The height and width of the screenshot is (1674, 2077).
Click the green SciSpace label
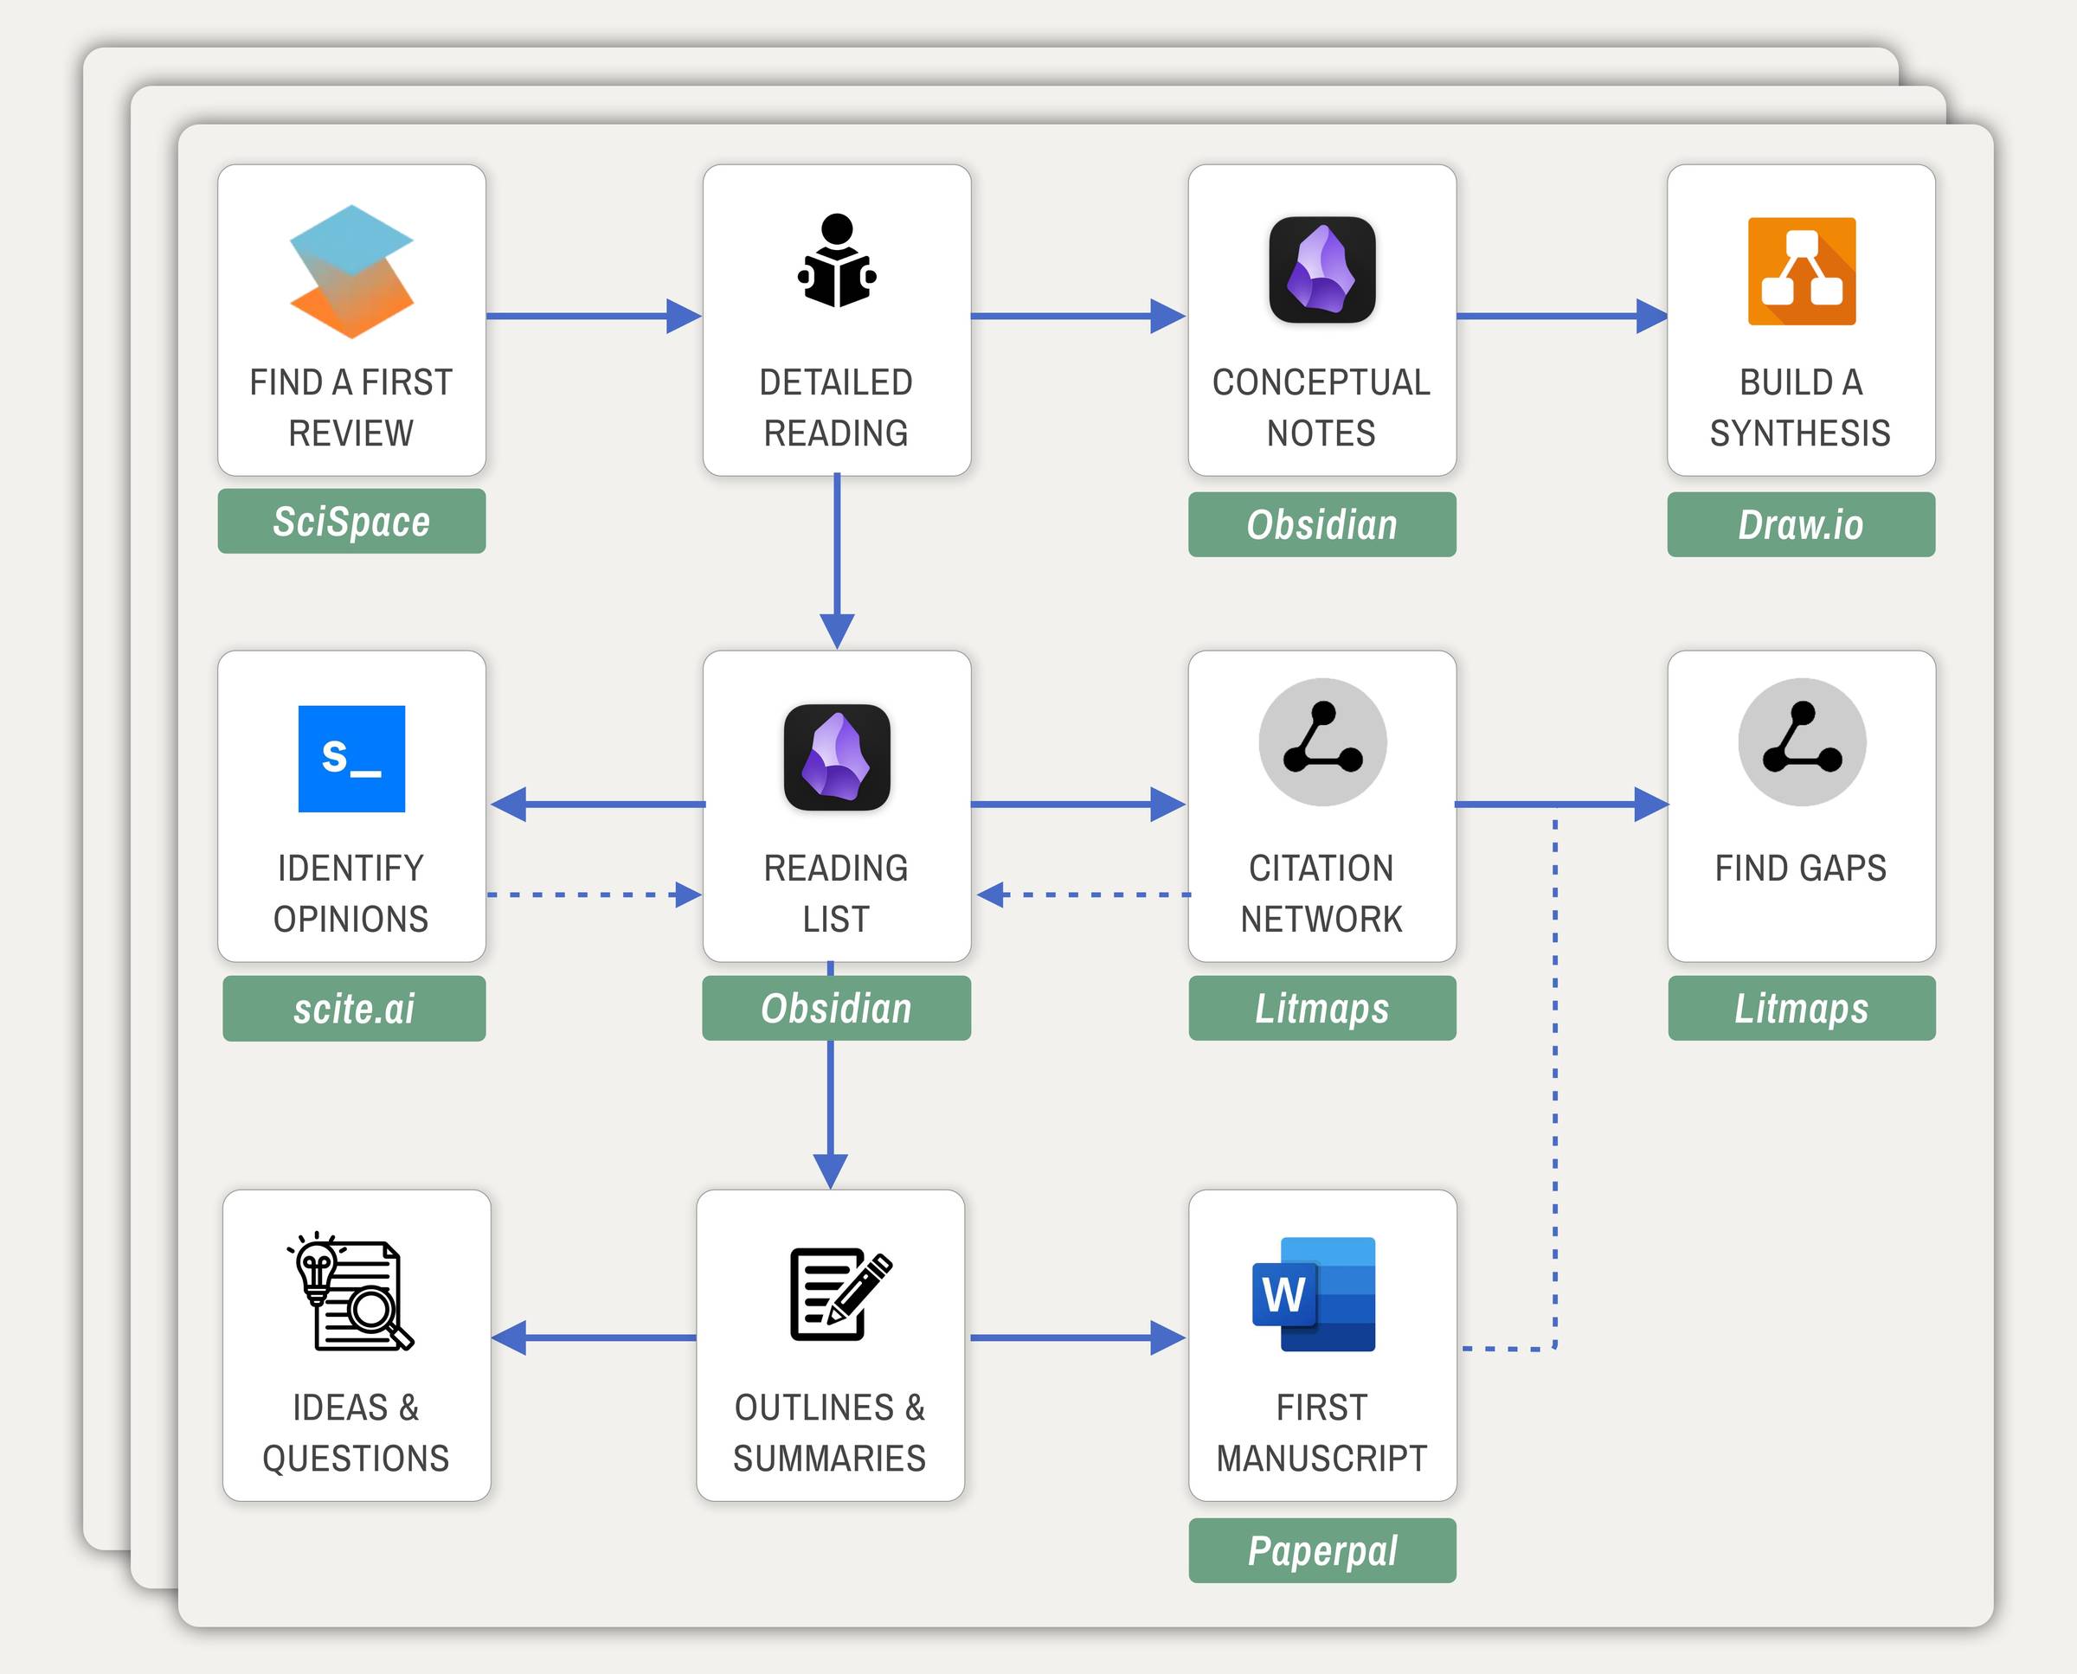click(x=351, y=522)
